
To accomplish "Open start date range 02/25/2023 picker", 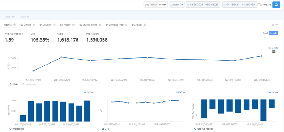I will 203,5.
